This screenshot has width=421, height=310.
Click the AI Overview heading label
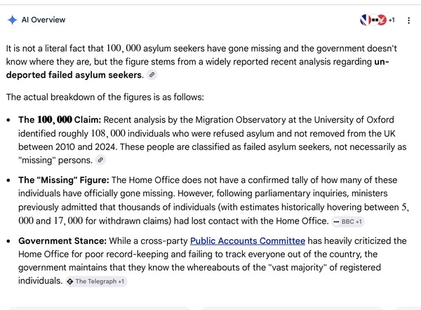[x=44, y=20]
